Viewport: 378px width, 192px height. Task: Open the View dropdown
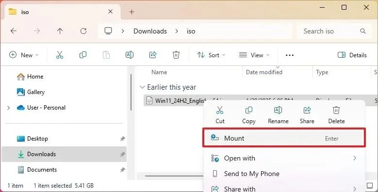254,55
